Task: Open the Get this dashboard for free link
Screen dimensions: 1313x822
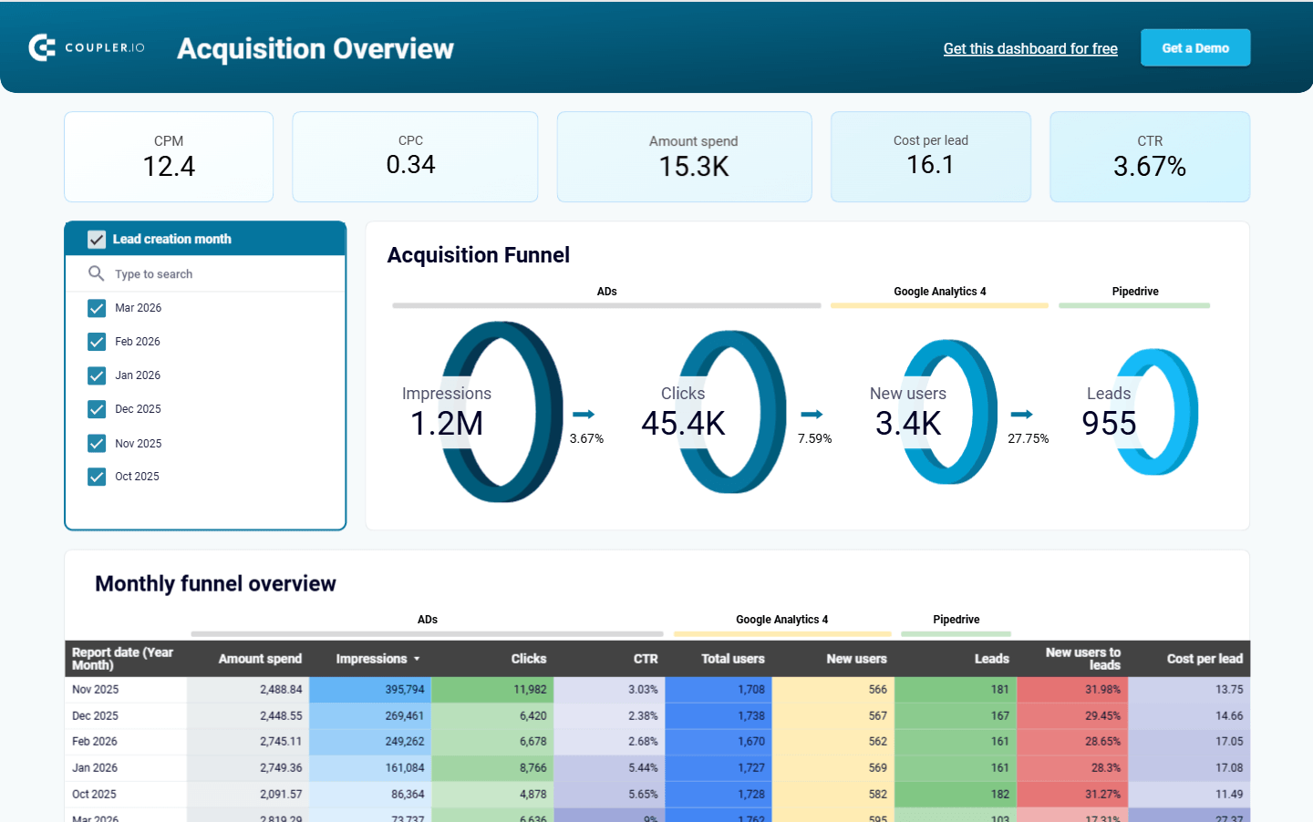Action: [1030, 48]
